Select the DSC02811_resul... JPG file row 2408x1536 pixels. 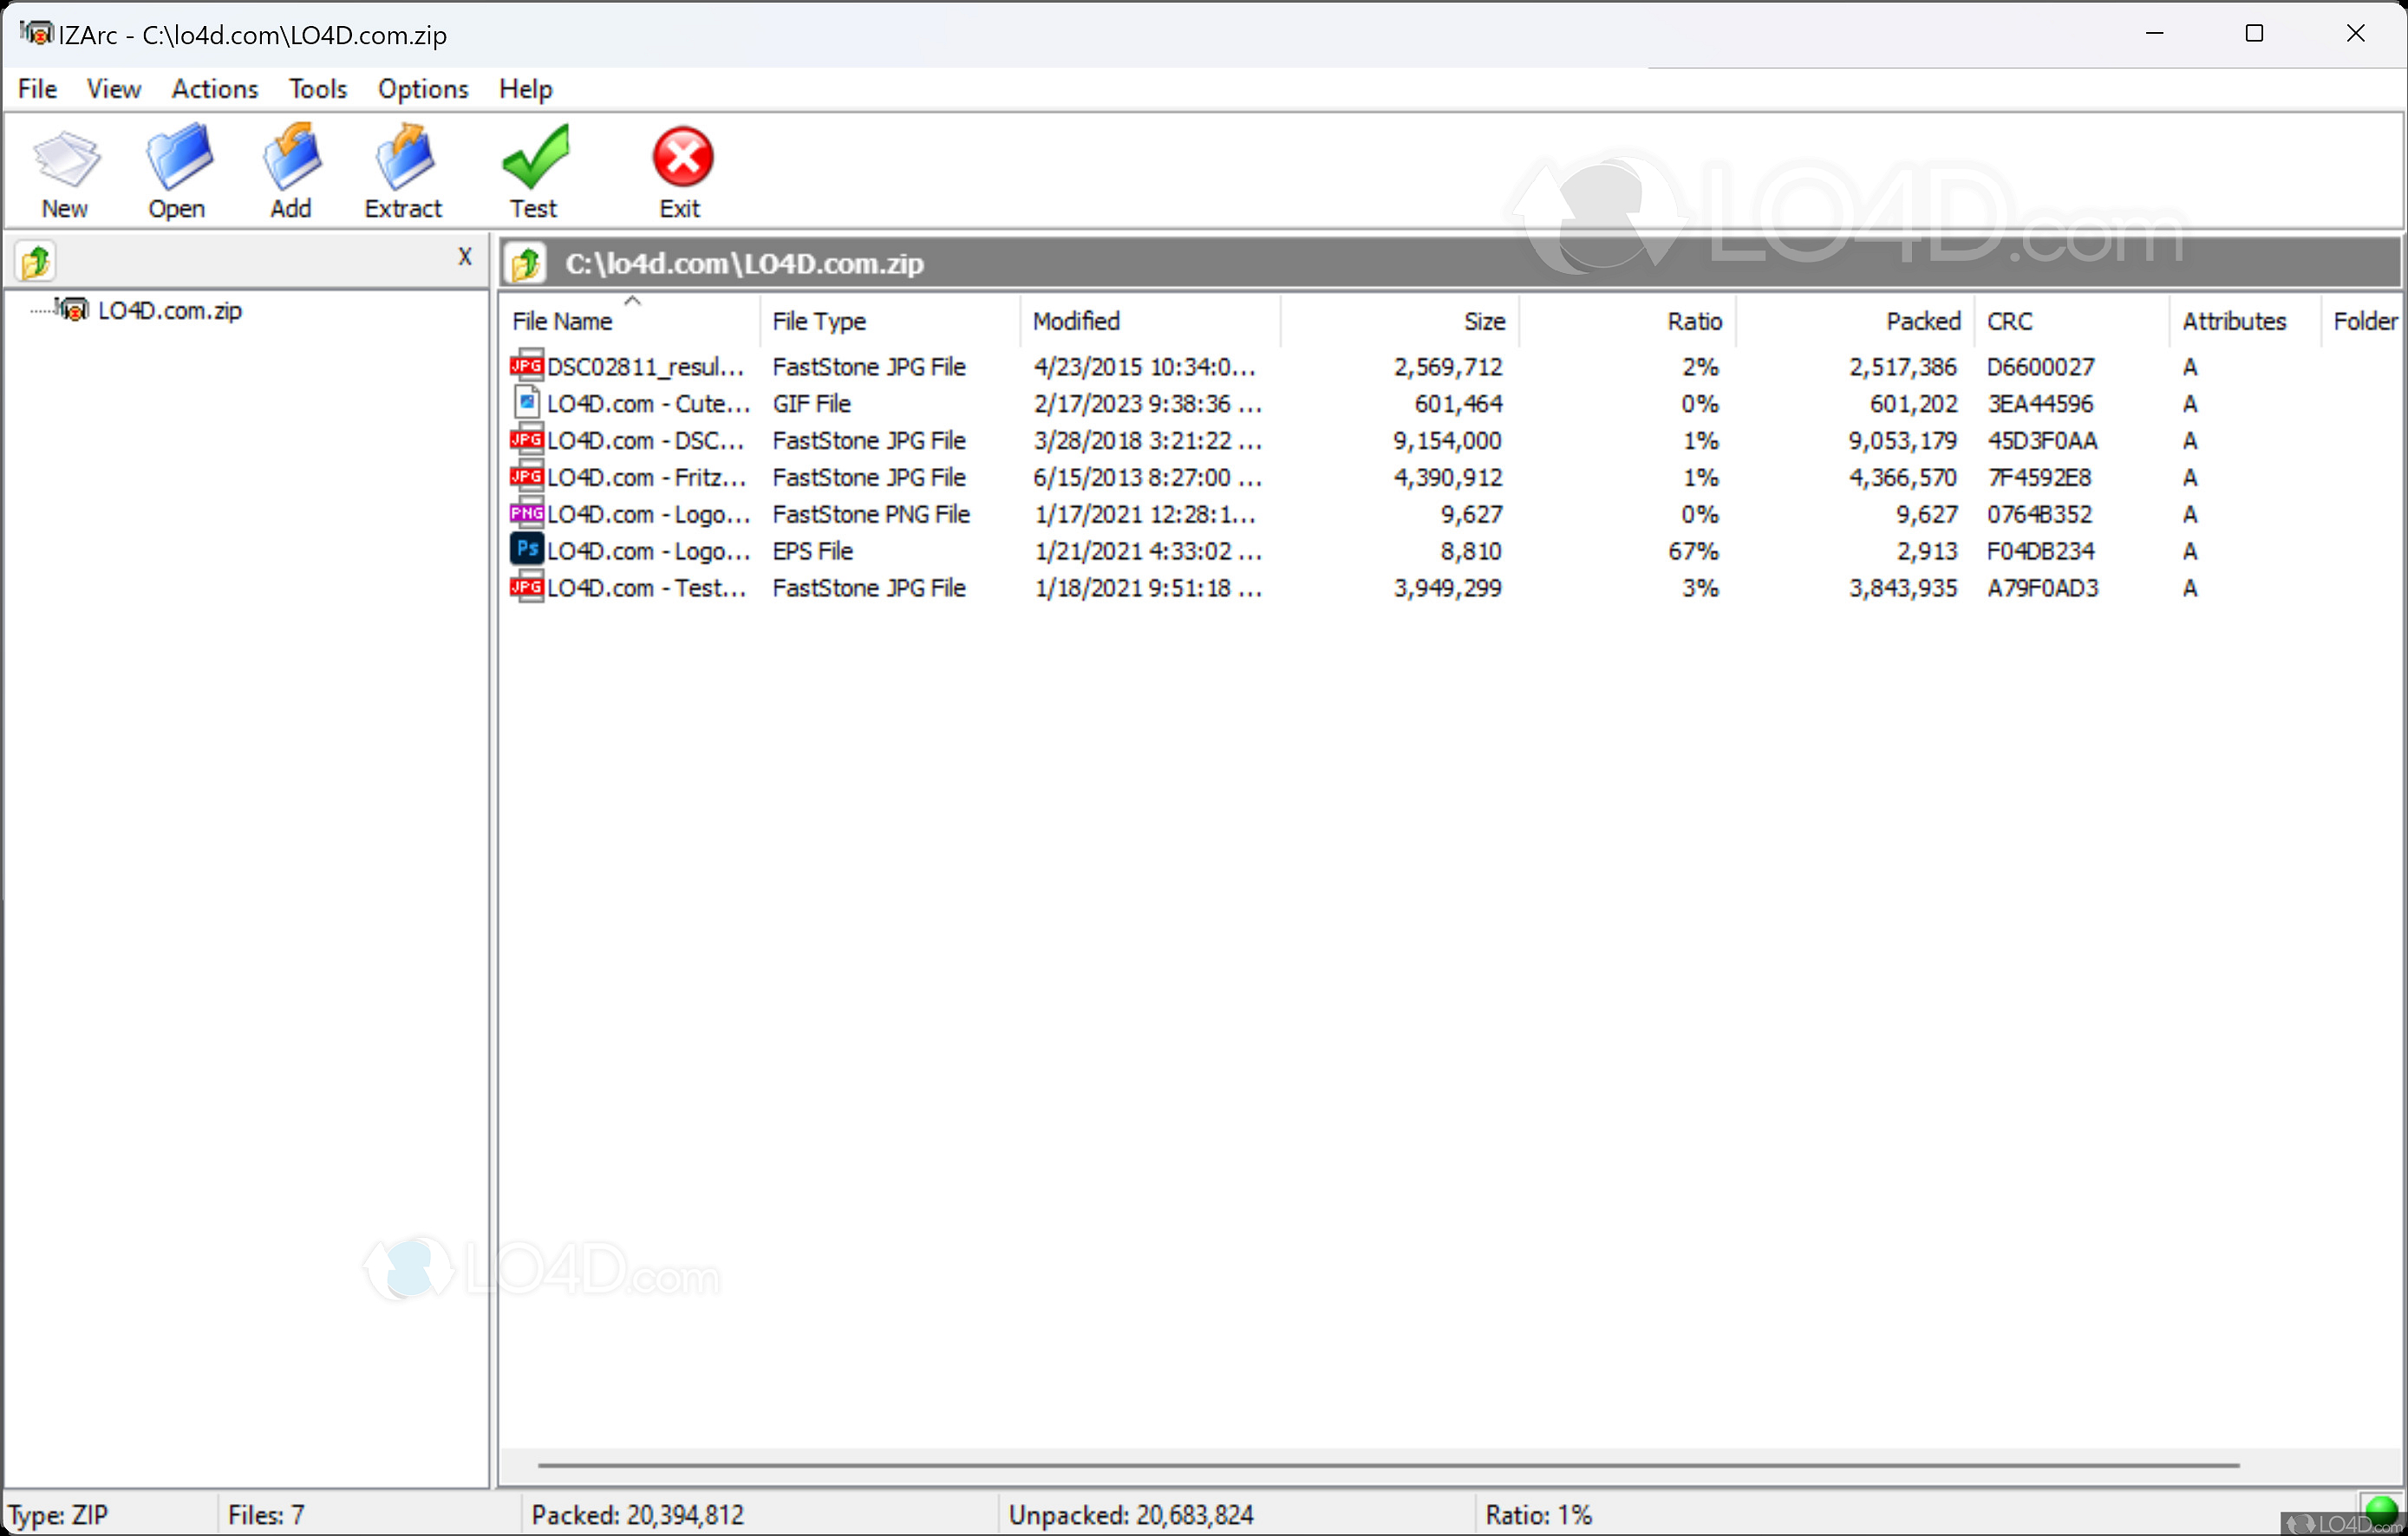click(x=645, y=368)
